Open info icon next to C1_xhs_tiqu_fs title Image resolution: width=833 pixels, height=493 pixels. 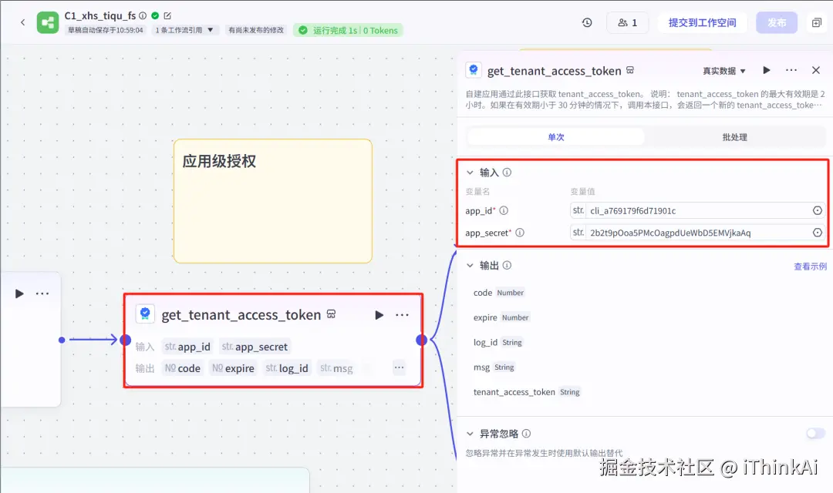tap(143, 16)
